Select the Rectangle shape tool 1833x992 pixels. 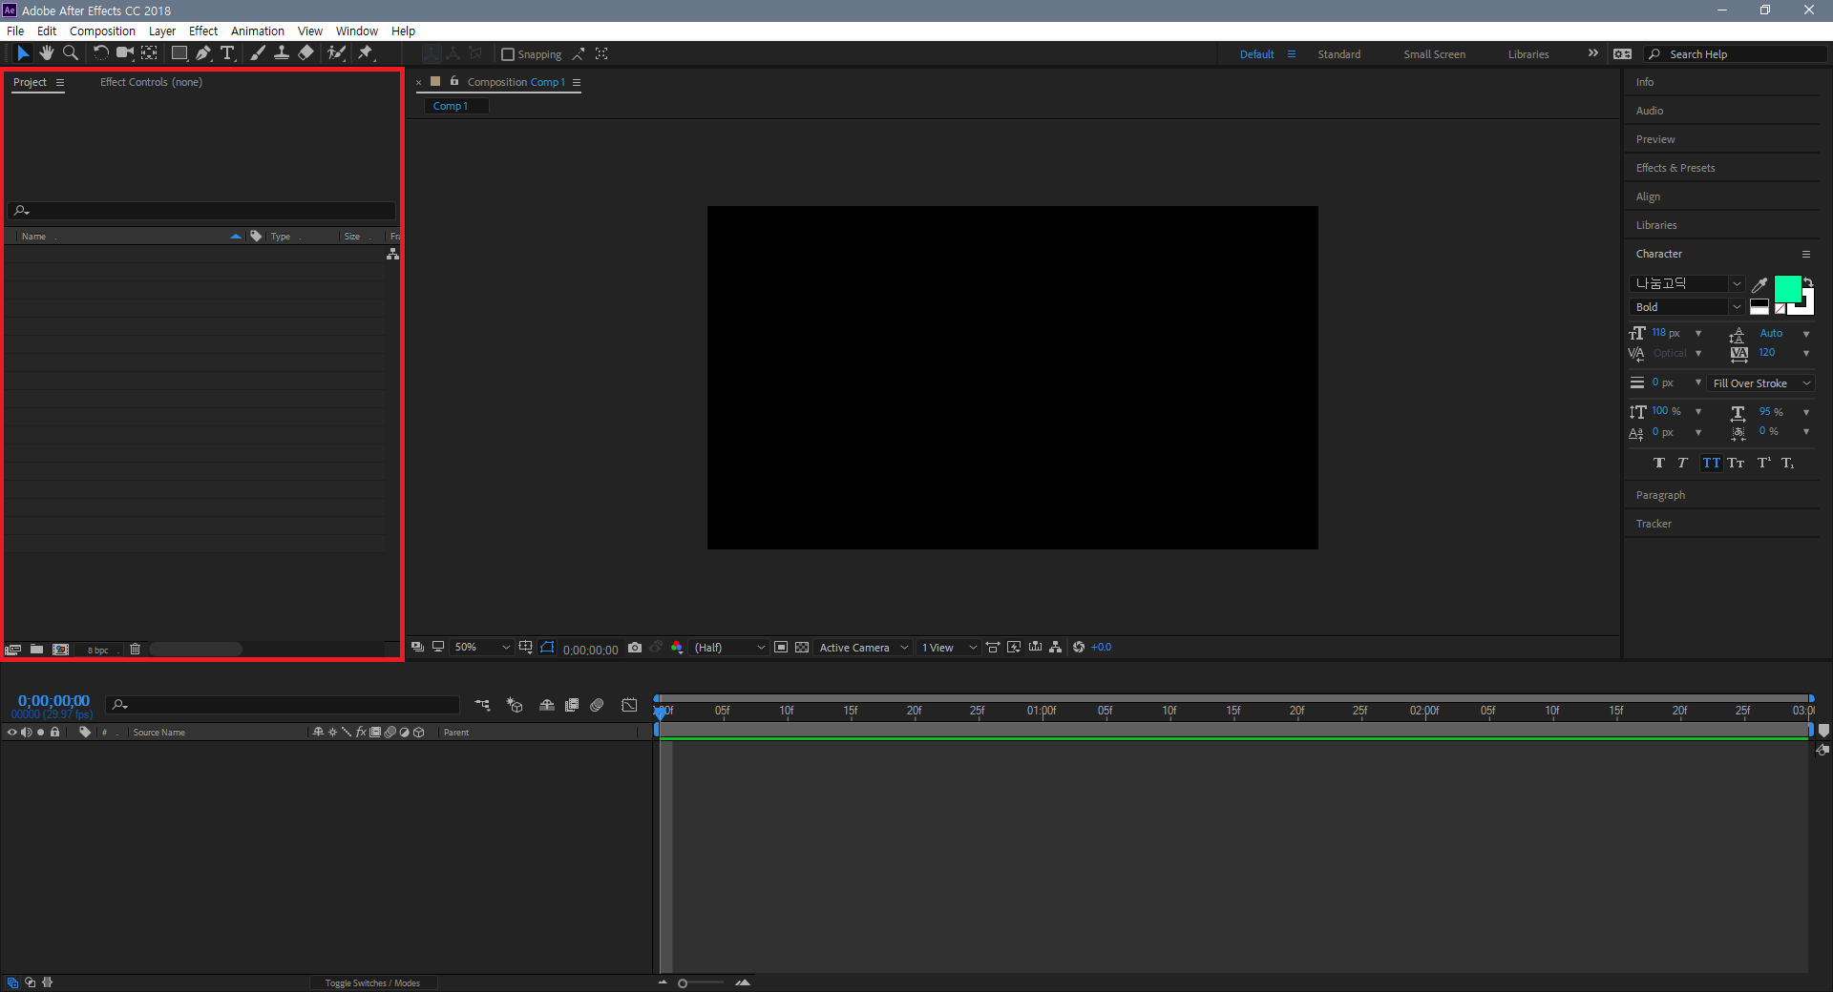tap(179, 53)
